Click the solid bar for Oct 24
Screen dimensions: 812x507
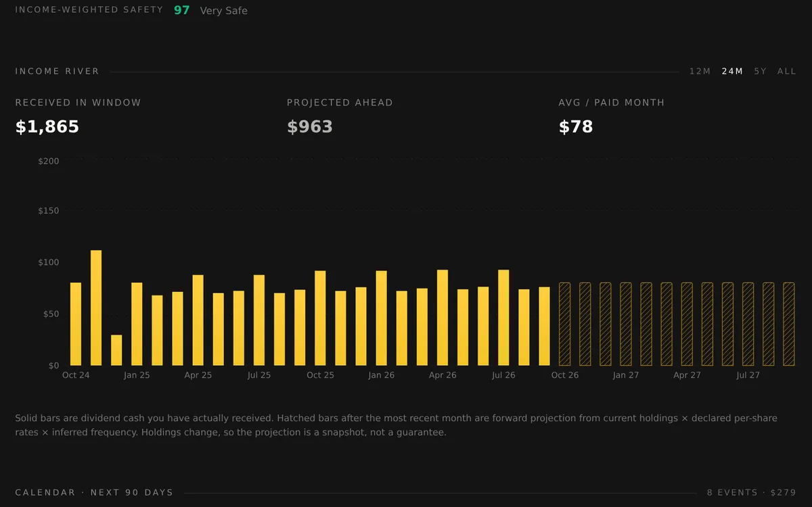click(76, 324)
